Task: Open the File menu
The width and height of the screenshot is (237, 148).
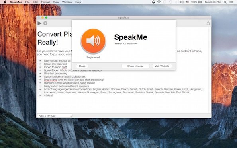Action: (x=27, y=2)
